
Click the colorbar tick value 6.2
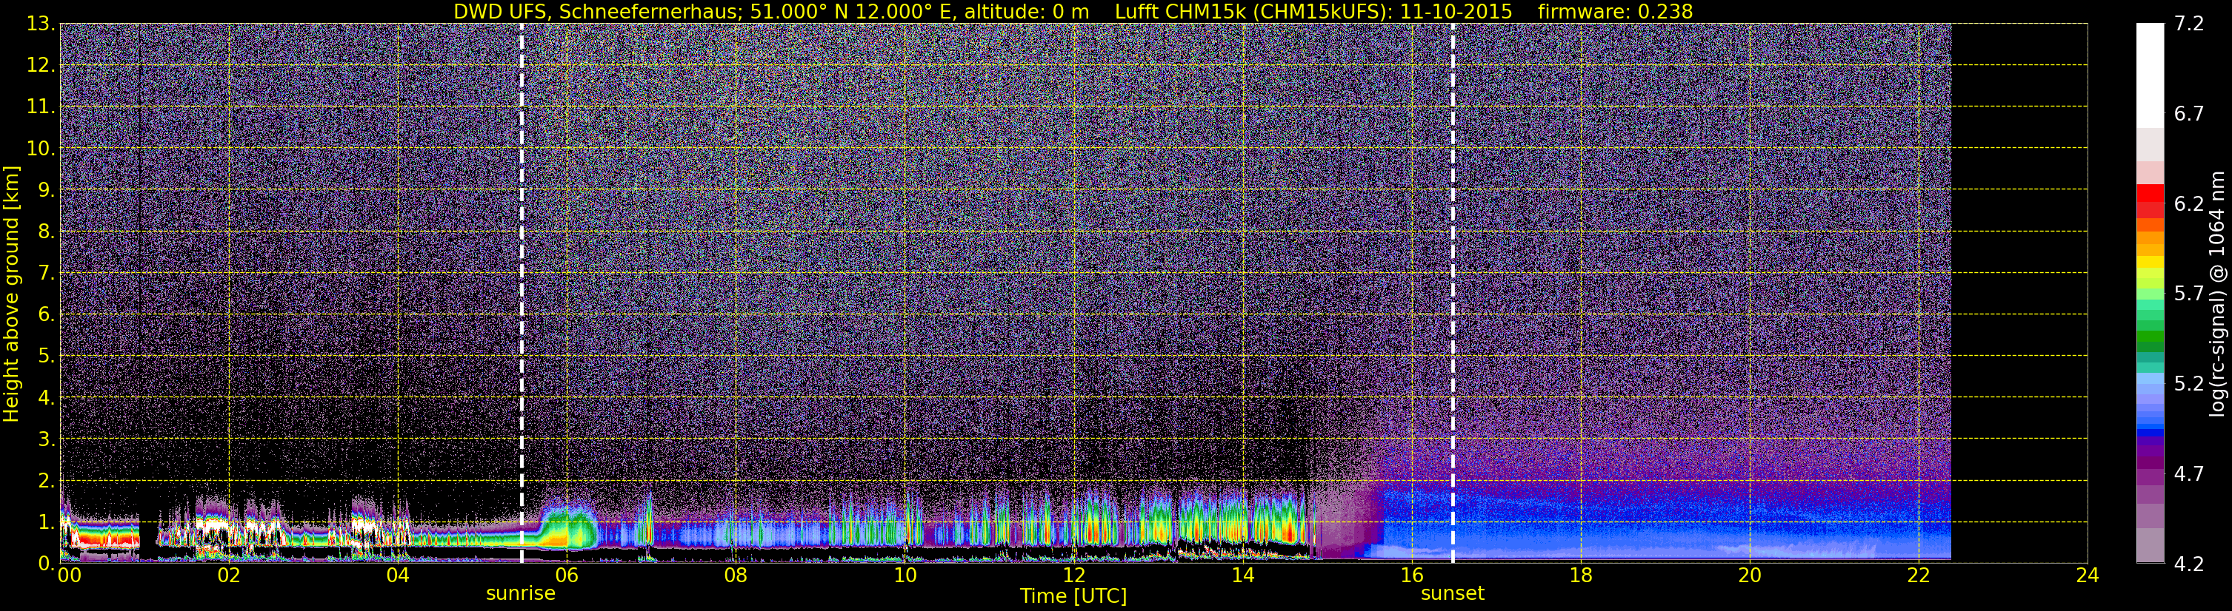coord(2189,204)
